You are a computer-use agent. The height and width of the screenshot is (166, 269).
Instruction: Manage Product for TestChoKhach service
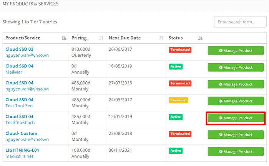236,118
